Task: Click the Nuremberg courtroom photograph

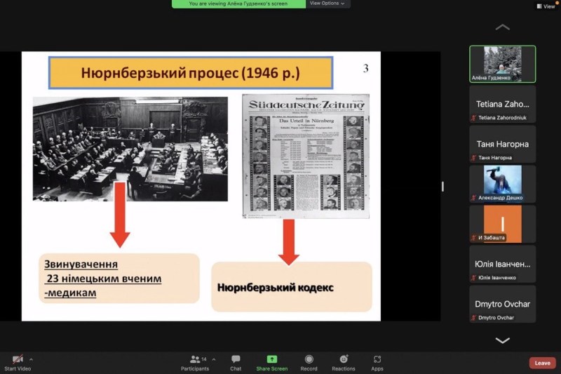Action: [130, 149]
